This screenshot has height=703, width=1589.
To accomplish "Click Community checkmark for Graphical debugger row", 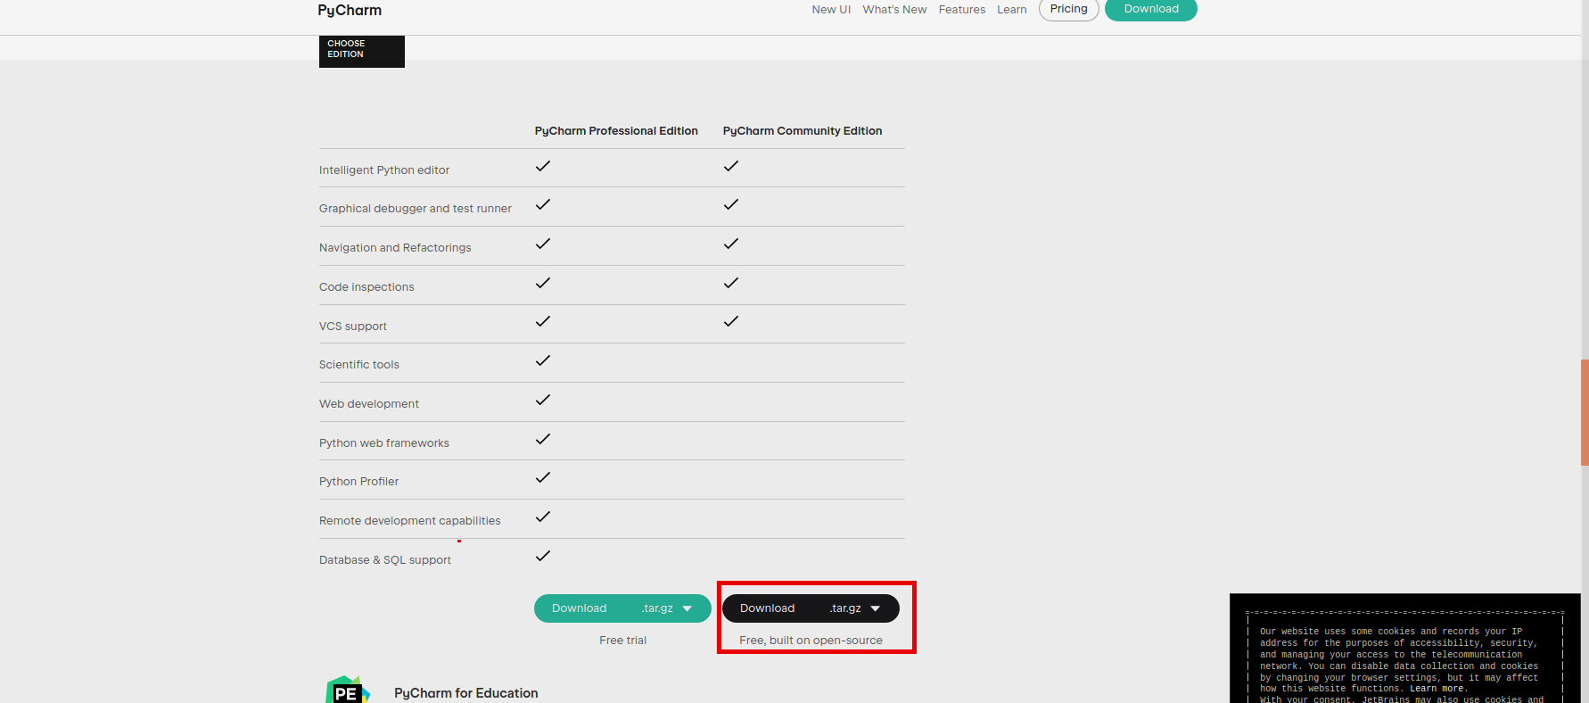I will [731, 204].
